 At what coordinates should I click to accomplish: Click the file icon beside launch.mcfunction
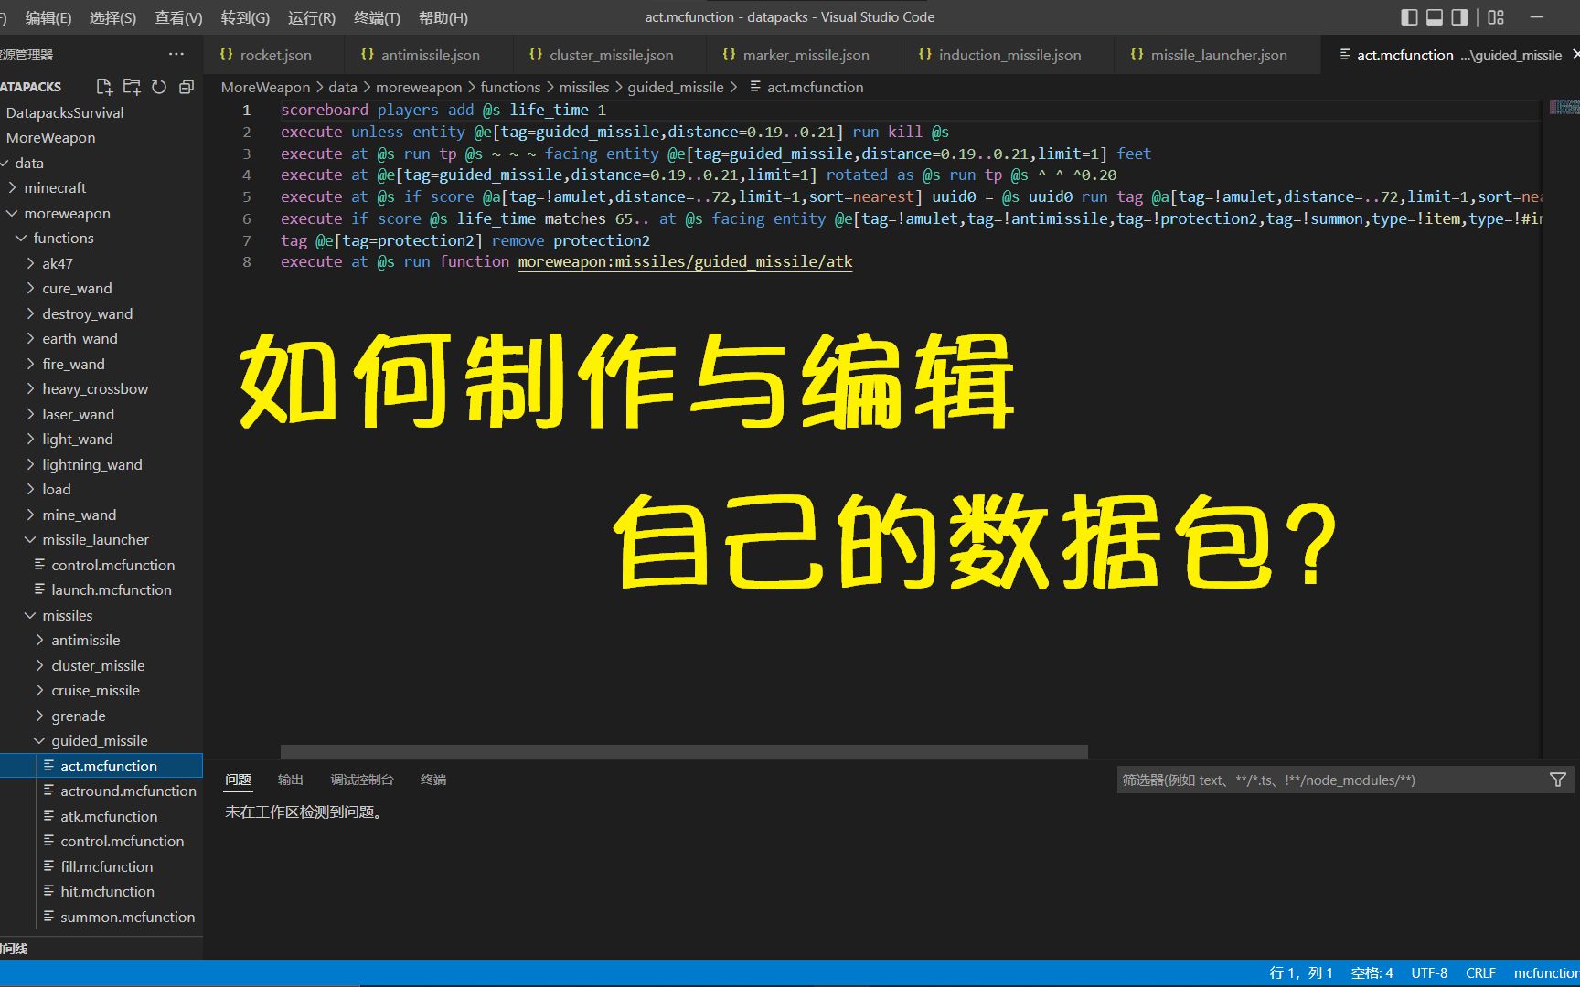point(40,589)
